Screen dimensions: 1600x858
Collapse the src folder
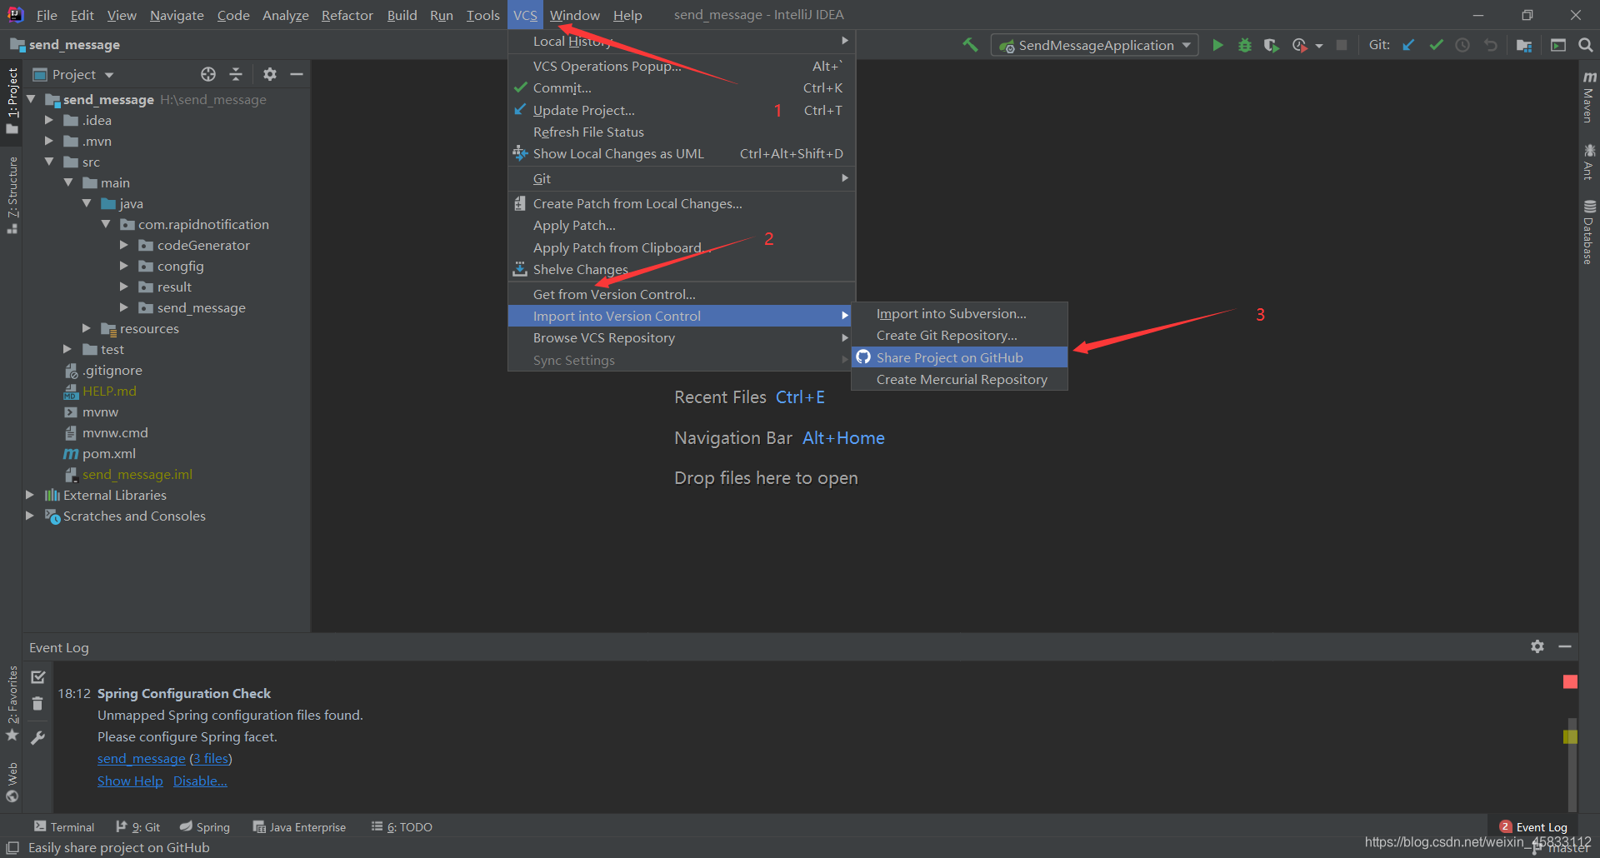(48, 162)
